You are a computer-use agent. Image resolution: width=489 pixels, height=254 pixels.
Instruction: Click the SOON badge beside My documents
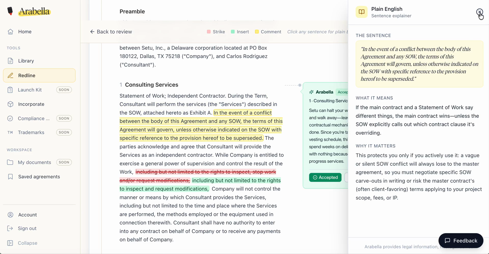64,162
